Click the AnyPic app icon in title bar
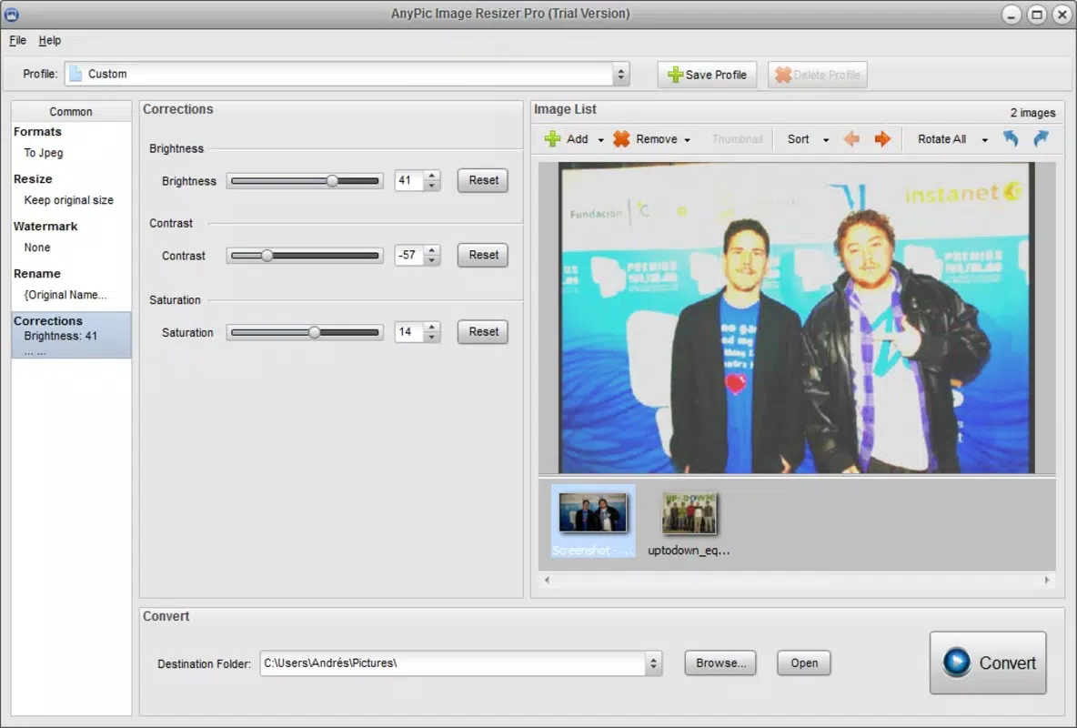 tap(12, 13)
